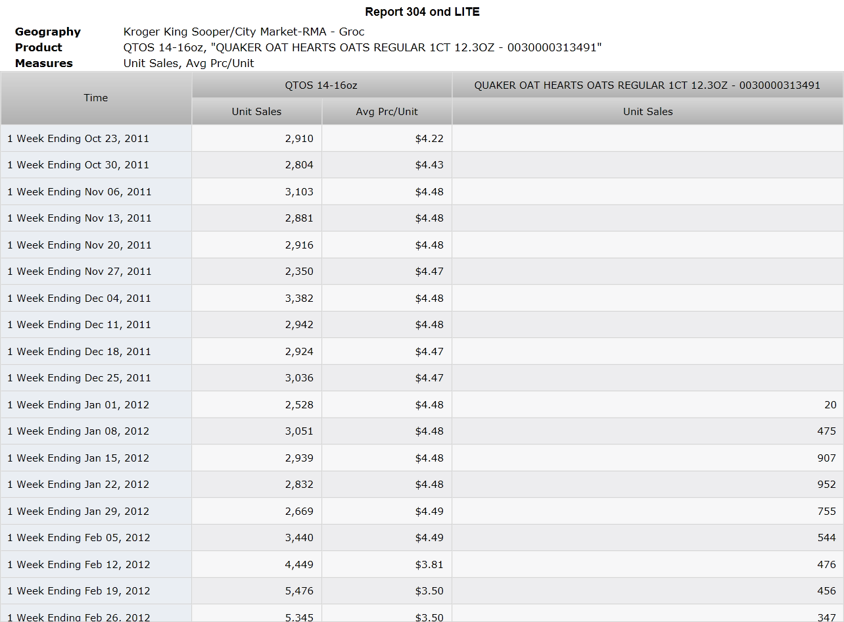Select average price $4.22
This screenshot has height=622, width=844.
(x=429, y=139)
